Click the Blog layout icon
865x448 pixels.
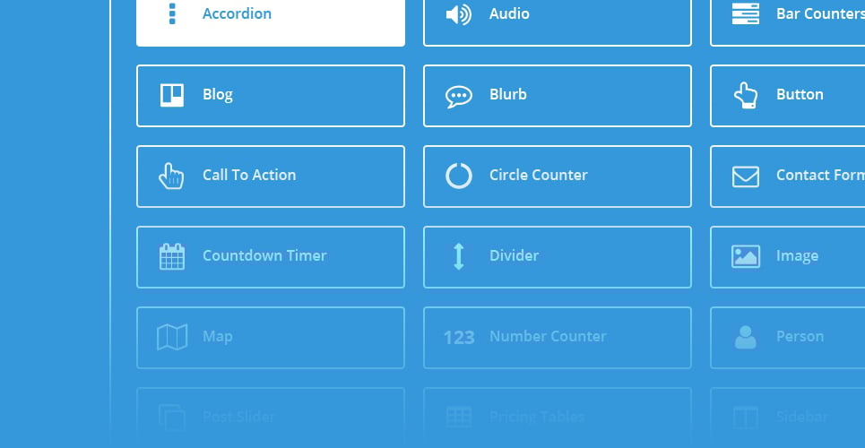pyautogui.click(x=172, y=95)
